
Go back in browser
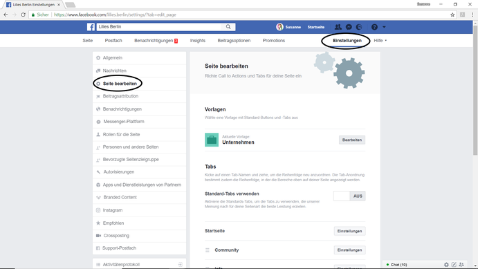6,15
